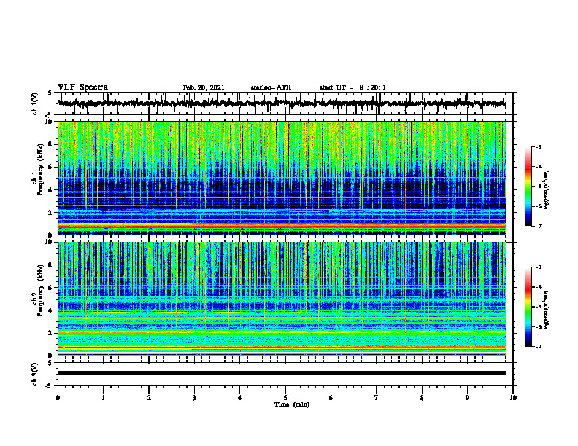578x446 pixels.
Task: Click the "-5" tick on ch.1(V) axis
Action: coord(50,114)
